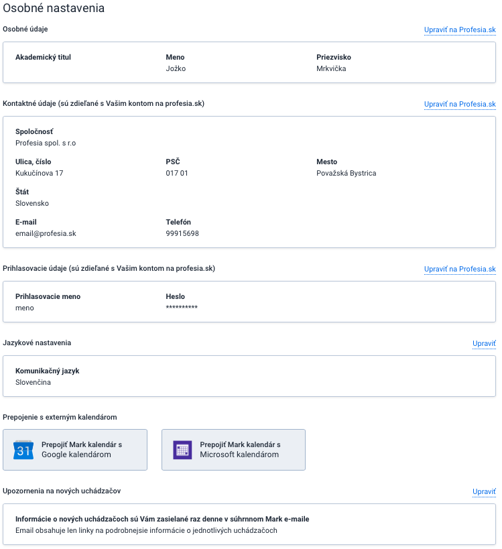Connect Mark calendar with Google kalendárom
This screenshot has width=502, height=549.
click(75, 450)
